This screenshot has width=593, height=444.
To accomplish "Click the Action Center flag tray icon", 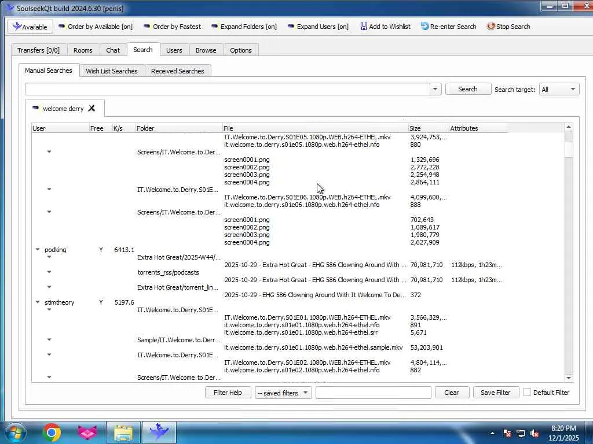I will coord(507,434).
